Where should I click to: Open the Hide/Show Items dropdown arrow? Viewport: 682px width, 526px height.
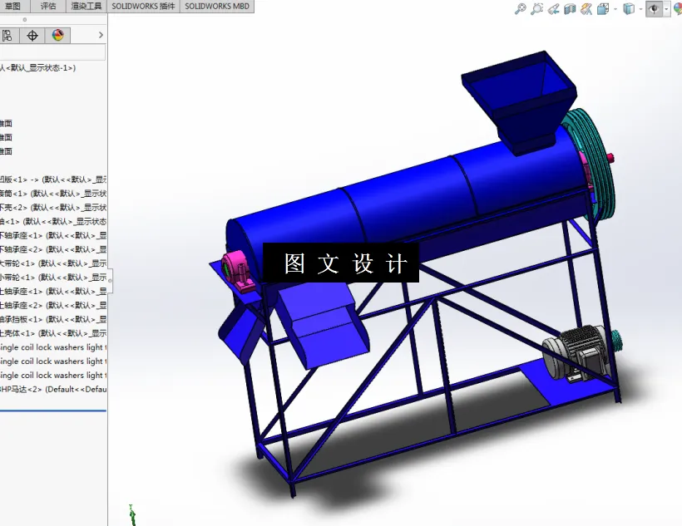tap(665, 9)
